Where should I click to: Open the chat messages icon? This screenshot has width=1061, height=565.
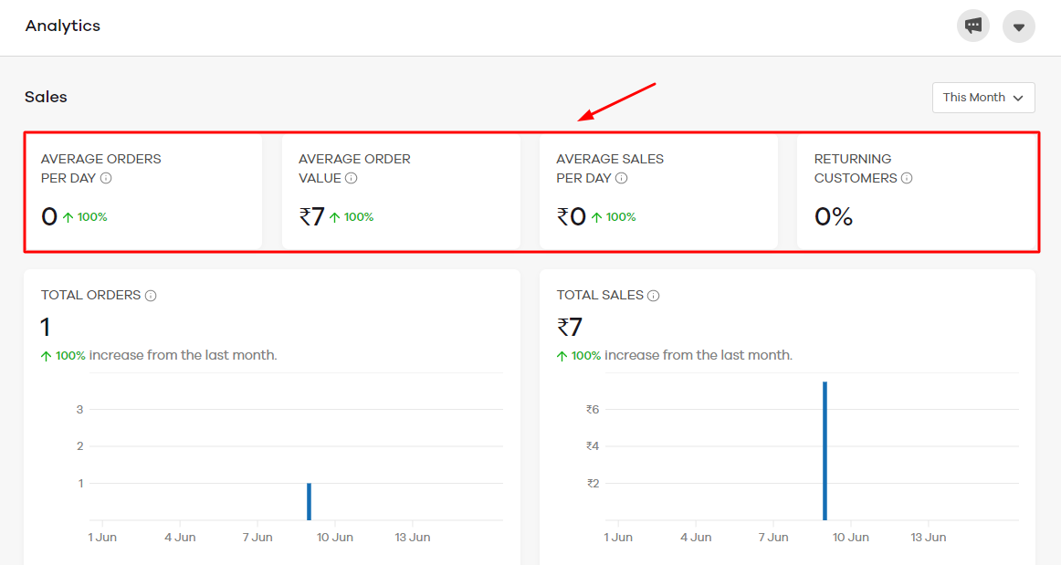click(x=973, y=26)
